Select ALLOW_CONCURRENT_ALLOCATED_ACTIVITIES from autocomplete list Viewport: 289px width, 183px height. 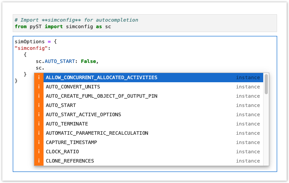[x=101, y=78]
